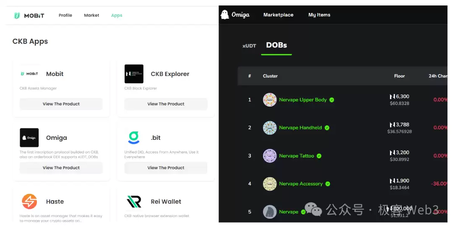Screen dimensions: 453x228
Task: Go to the Market page in Mobit
Action: pyautogui.click(x=91, y=16)
